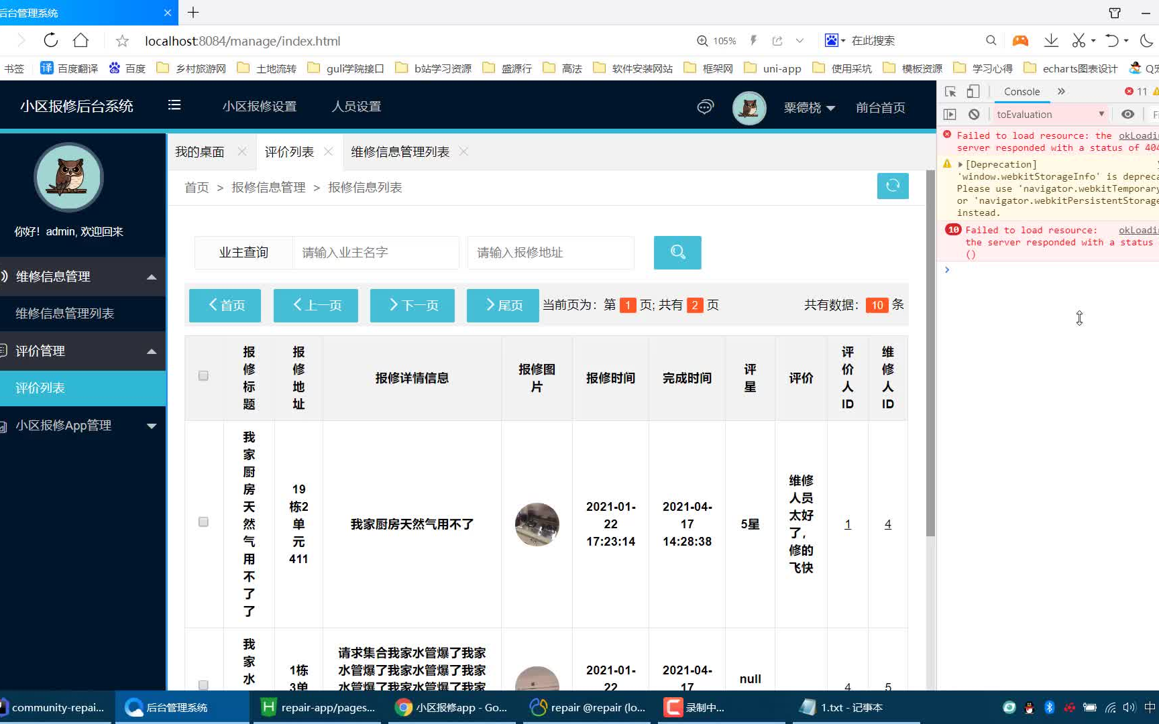Close the 维修信息管理列表 tab

[x=463, y=152]
